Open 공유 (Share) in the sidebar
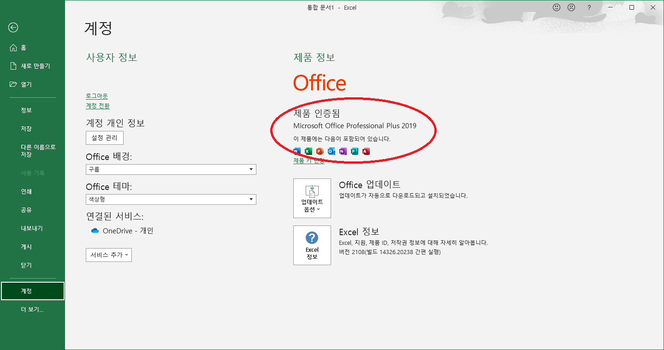 pyautogui.click(x=32, y=210)
